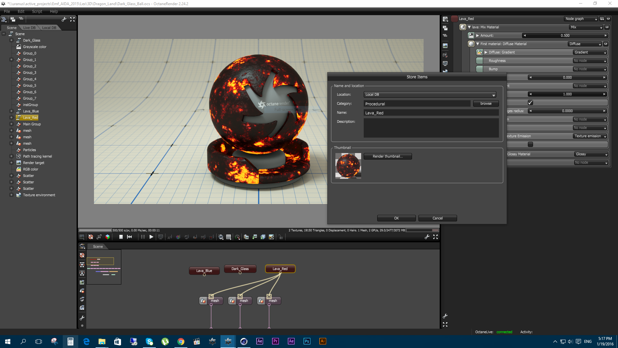Image resolution: width=618 pixels, height=348 pixels.
Task: Click the stop render button
Action: 121,237
